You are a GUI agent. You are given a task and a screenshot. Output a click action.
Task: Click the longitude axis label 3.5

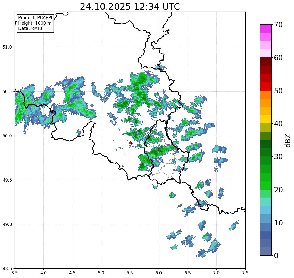15,273
